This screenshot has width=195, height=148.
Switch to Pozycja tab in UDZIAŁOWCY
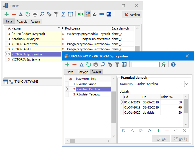click(83, 72)
